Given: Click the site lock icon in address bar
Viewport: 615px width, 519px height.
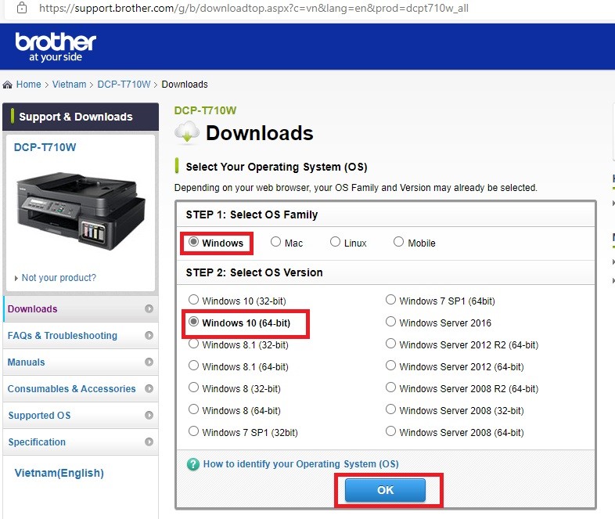Looking at the screenshot, I should (x=22, y=8).
